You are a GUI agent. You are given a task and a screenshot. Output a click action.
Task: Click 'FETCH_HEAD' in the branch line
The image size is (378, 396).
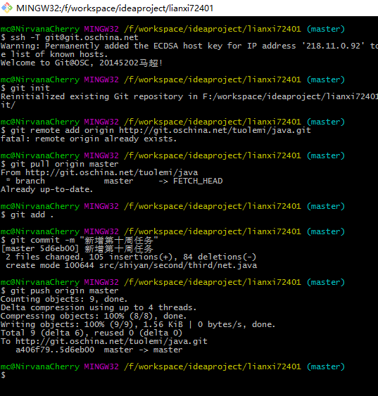click(x=198, y=181)
